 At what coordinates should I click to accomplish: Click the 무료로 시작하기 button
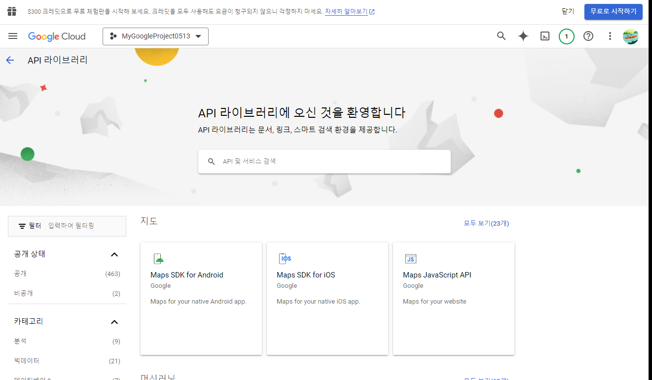(614, 11)
